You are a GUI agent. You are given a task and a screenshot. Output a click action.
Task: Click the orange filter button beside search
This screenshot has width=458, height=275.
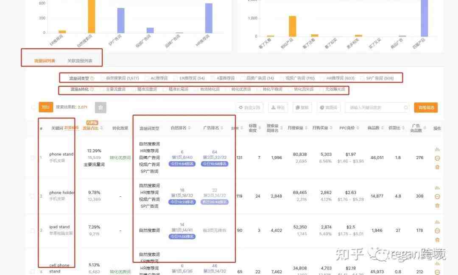tap(426, 107)
